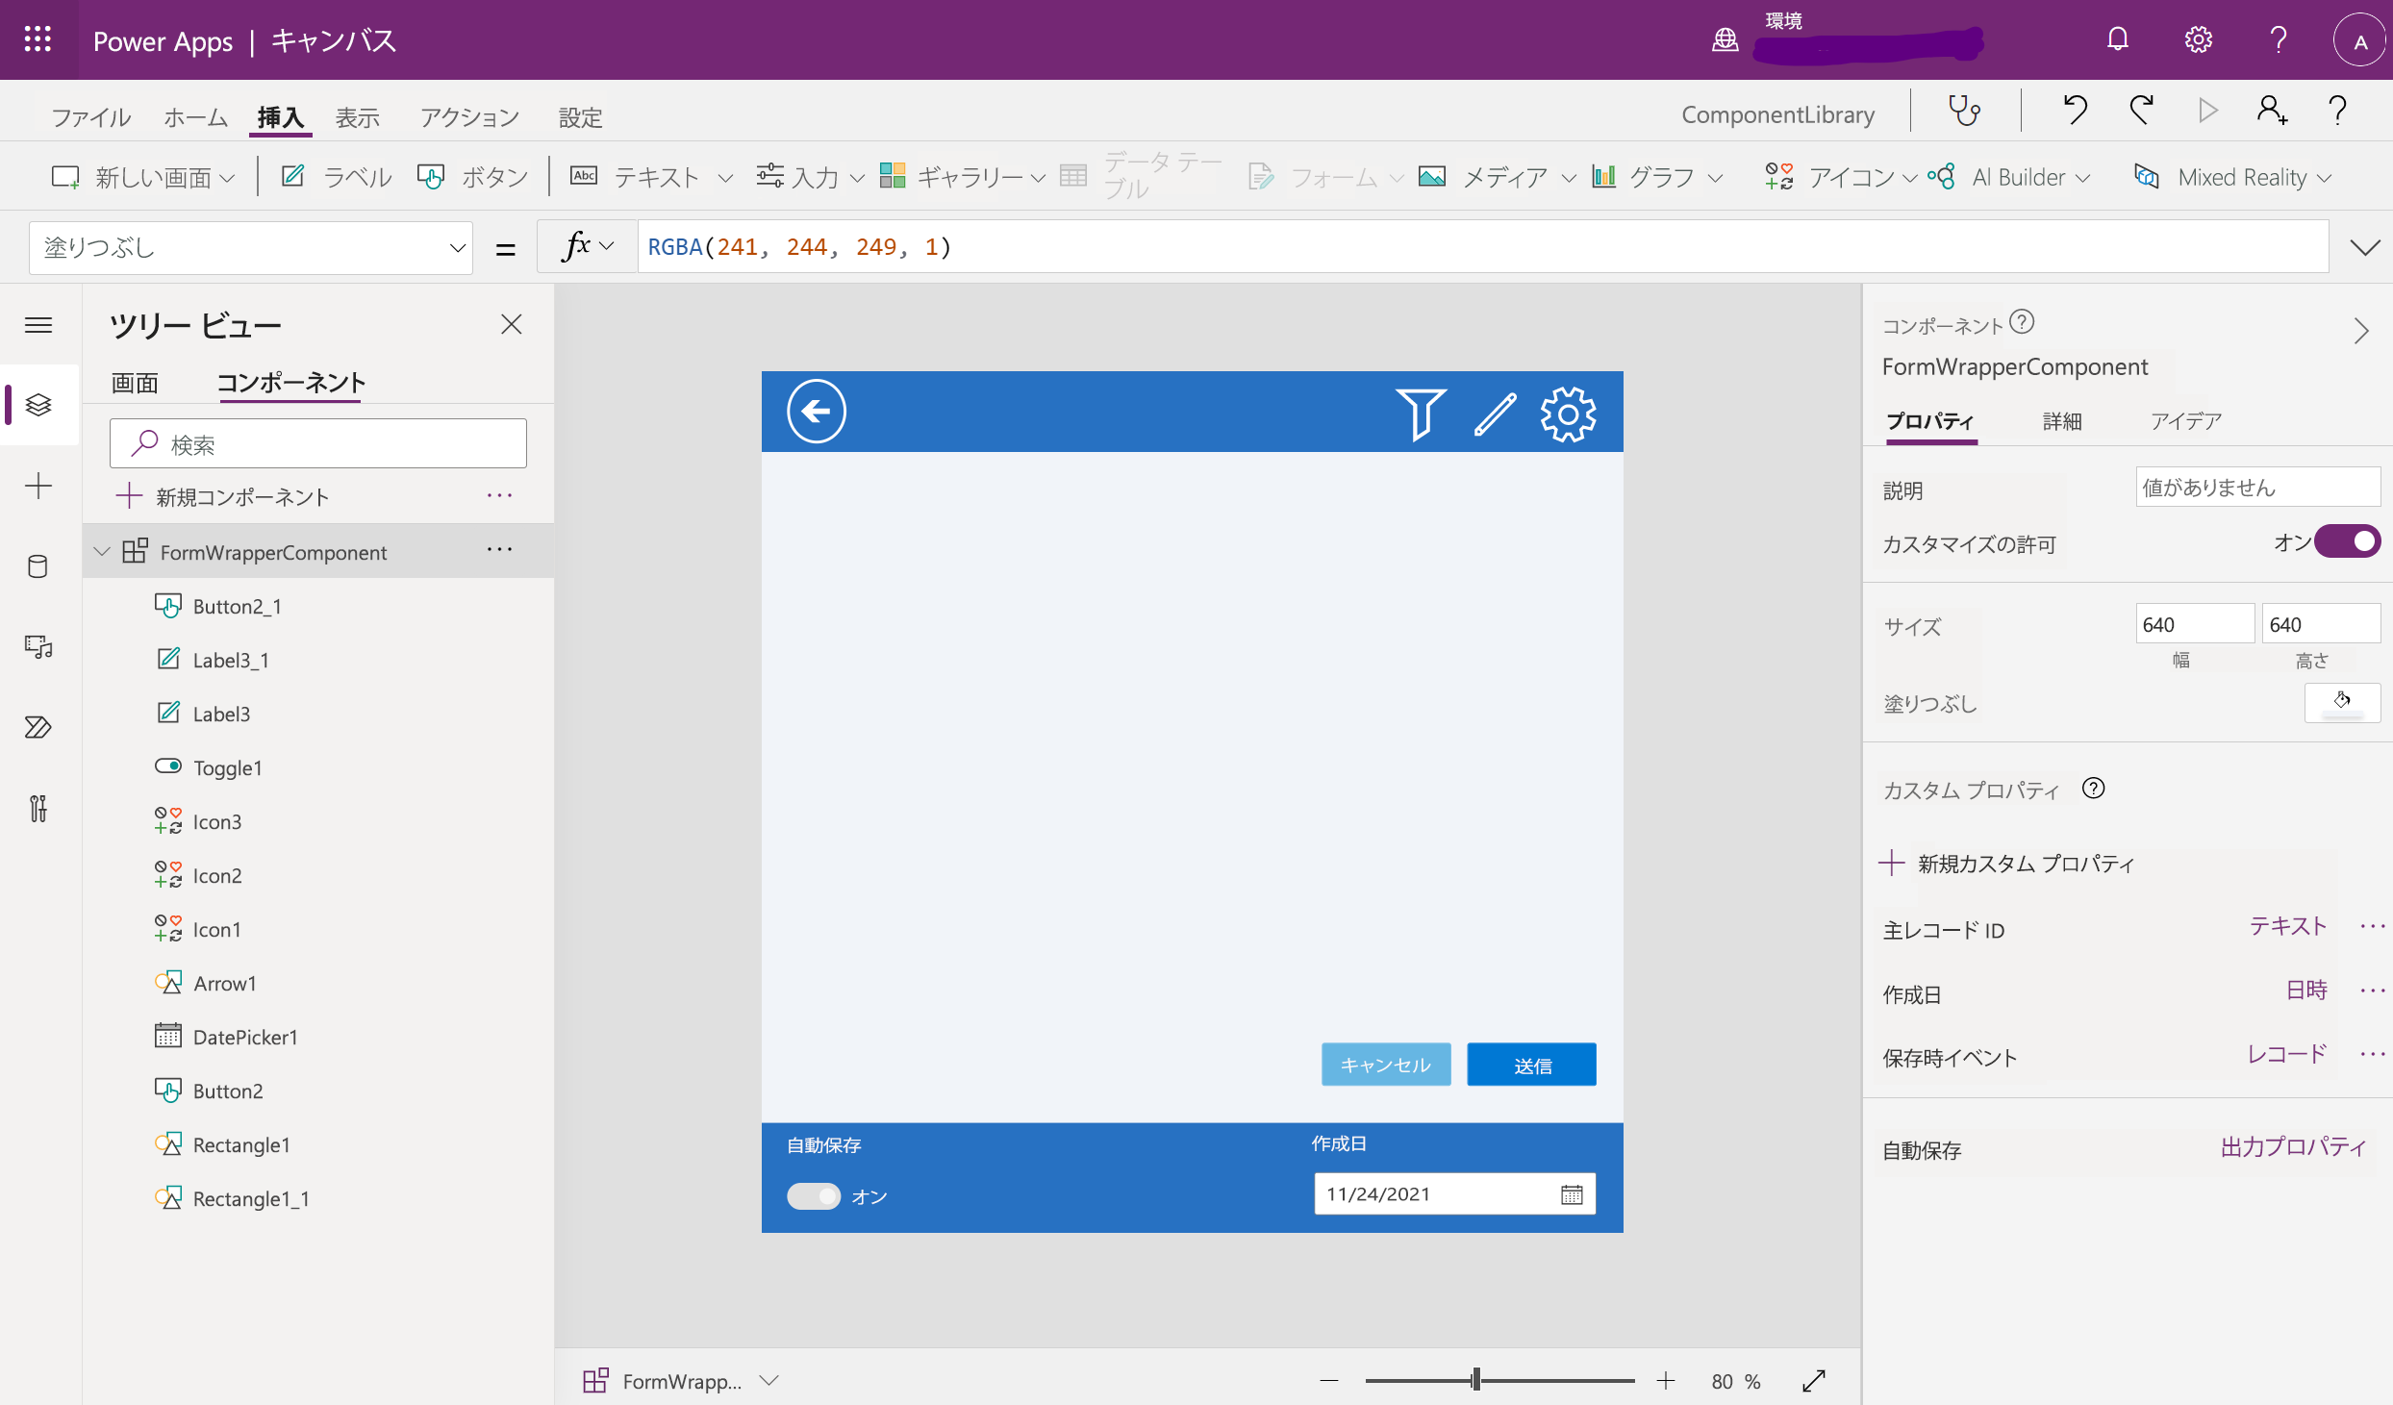Open notifications bell icon
This screenshot has width=2393, height=1405.
tap(2118, 39)
